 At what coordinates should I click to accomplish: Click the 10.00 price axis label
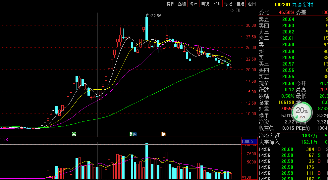click(251, 114)
